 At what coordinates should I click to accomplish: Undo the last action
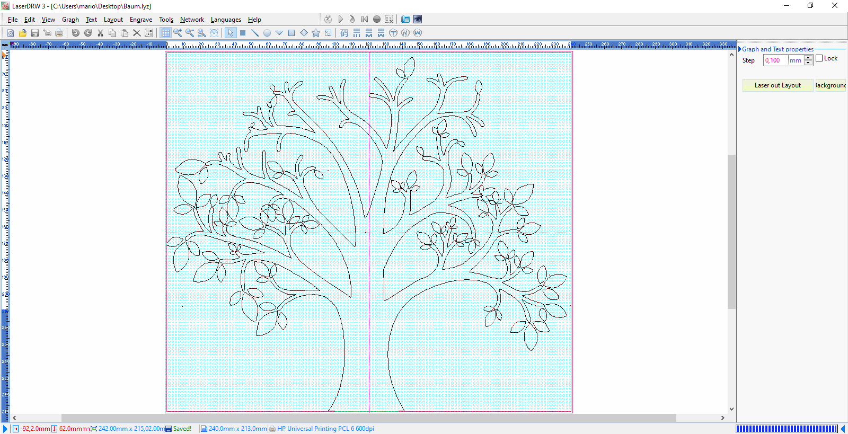(x=76, y=33)
